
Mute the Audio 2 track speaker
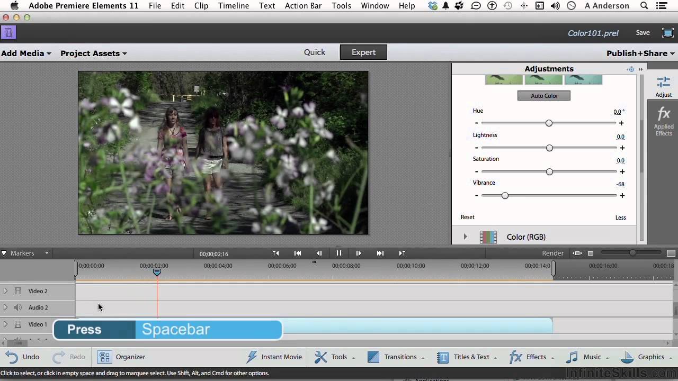pyautogui.click(x=18, y=307)
